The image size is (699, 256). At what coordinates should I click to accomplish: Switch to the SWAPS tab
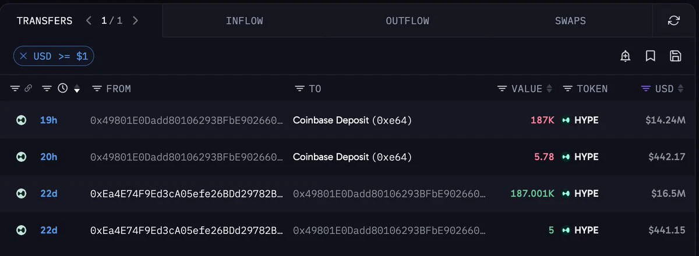[570, 21]
